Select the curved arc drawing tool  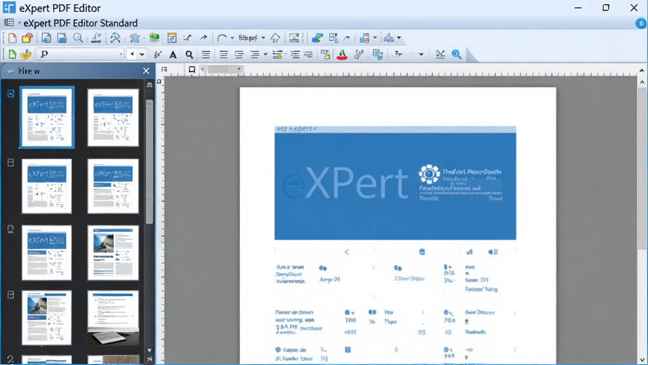click(x=221, y=38)
